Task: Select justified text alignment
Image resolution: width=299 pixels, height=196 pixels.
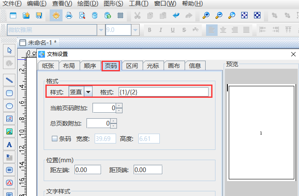Action: (246, 30)
